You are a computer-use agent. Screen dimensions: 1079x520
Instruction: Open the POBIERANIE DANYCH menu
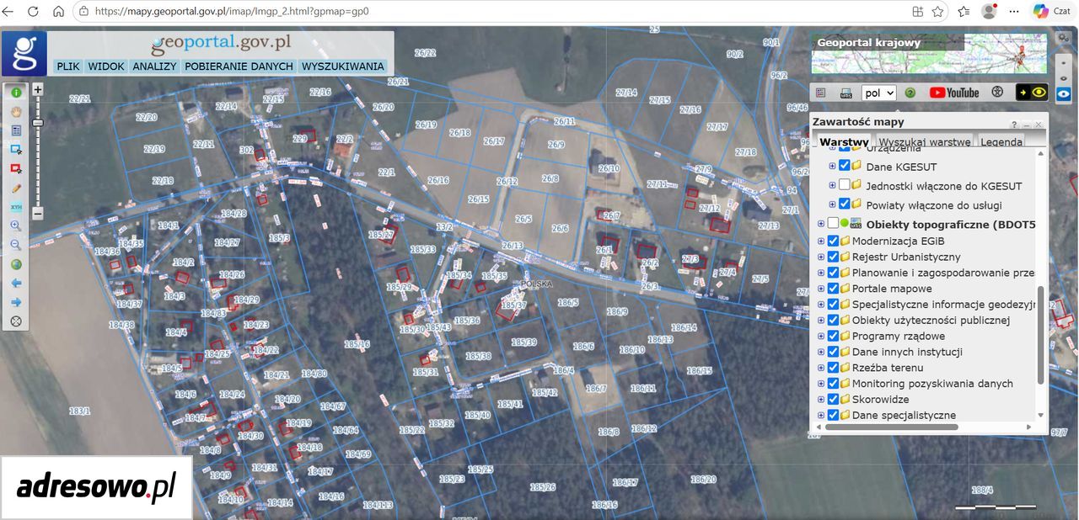pyautogui.click(x=239, y=66)
